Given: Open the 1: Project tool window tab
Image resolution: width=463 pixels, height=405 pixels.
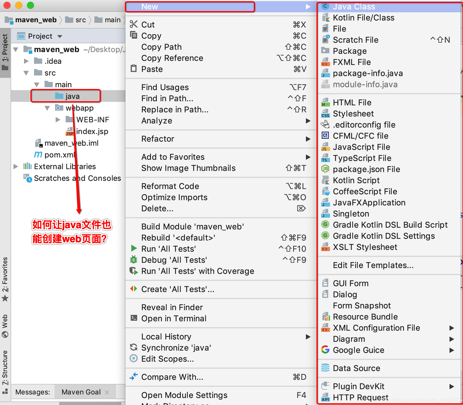Looking at the screenshot, I should click(5, 53).
